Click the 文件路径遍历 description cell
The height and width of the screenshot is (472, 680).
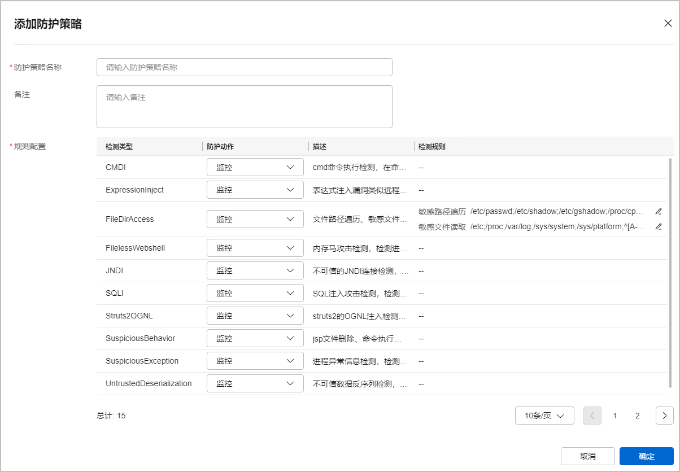[x=359, y=219]
